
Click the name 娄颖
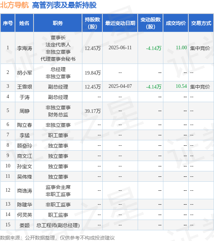25,225
